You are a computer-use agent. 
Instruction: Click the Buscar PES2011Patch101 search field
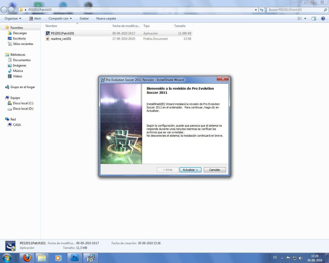point(295,10)
